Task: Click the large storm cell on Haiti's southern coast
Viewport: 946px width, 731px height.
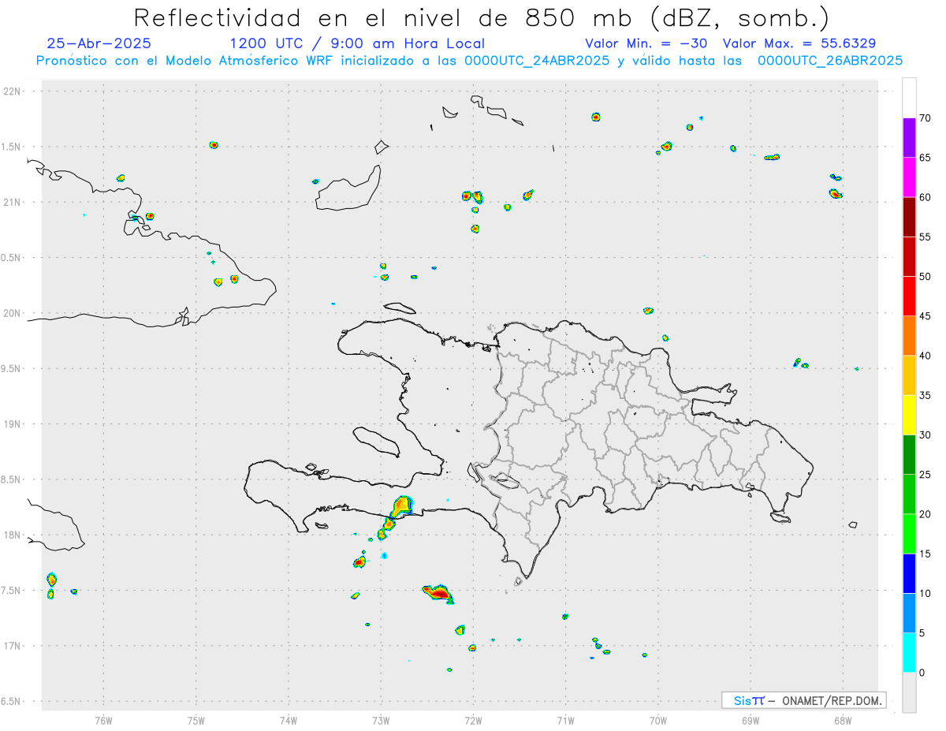Action: pos(401,505)
